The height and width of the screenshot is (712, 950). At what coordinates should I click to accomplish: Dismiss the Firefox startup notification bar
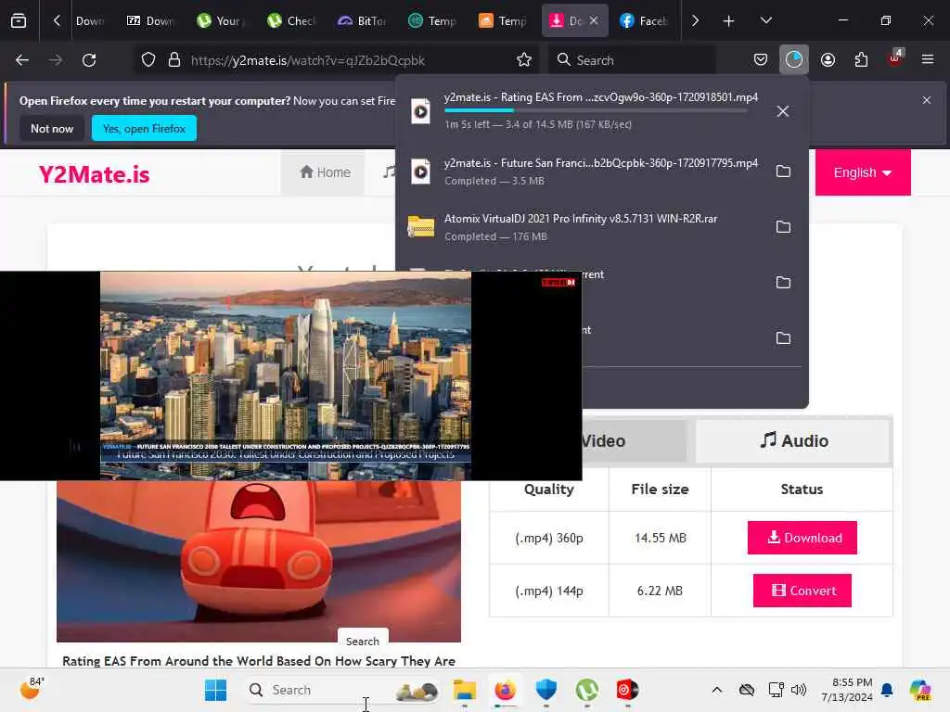coord(927,100)
